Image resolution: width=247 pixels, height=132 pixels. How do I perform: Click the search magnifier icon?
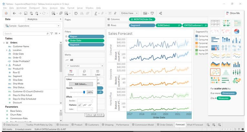47,33
